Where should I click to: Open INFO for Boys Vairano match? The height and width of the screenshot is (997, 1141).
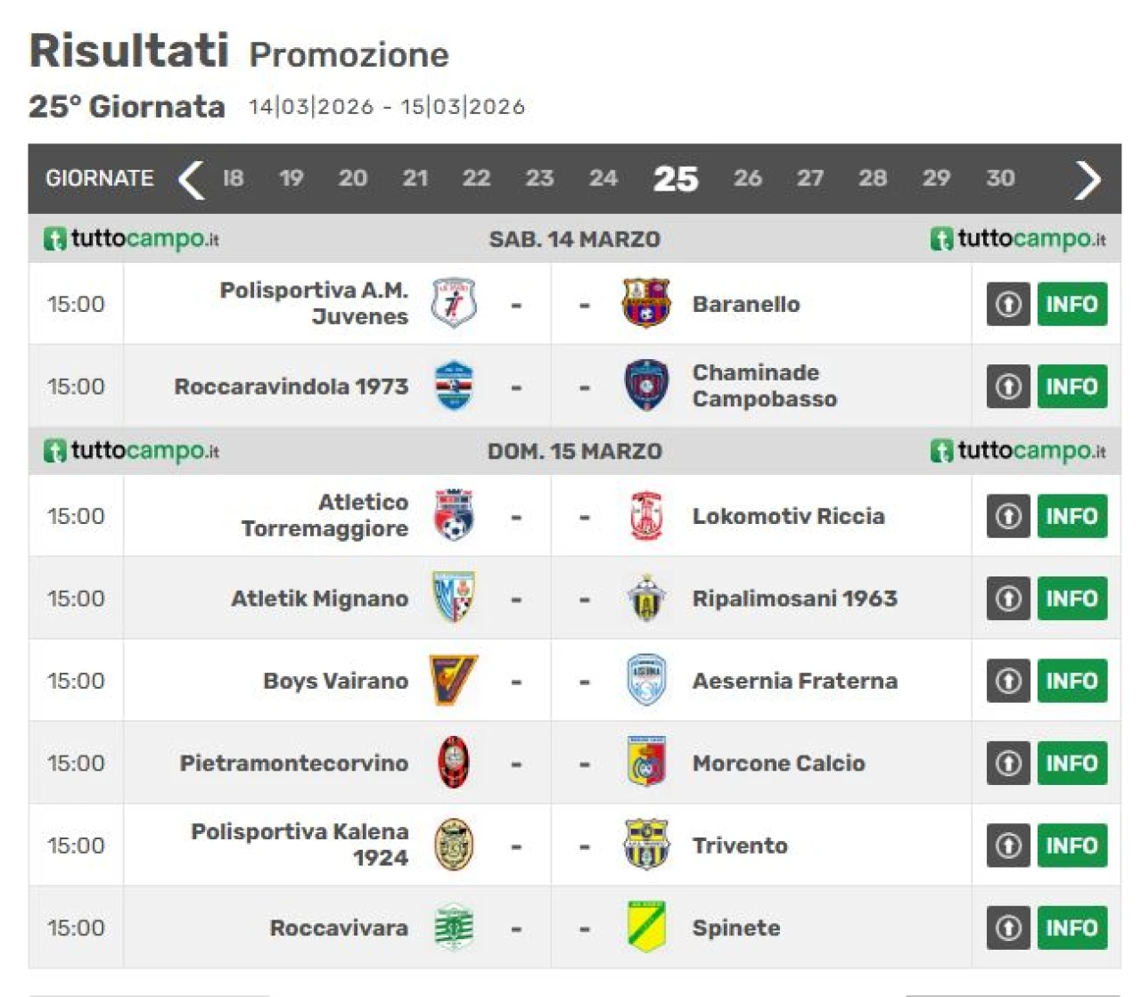1071,681
